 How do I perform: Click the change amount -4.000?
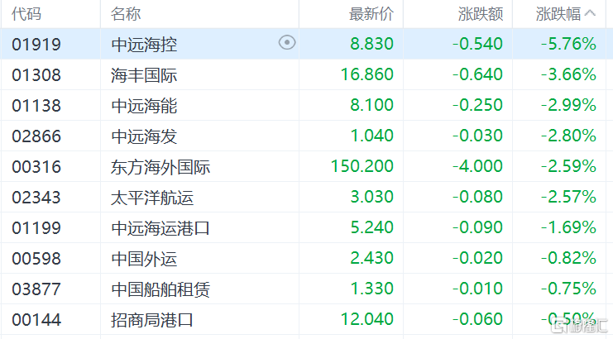(x=477, y=166)
